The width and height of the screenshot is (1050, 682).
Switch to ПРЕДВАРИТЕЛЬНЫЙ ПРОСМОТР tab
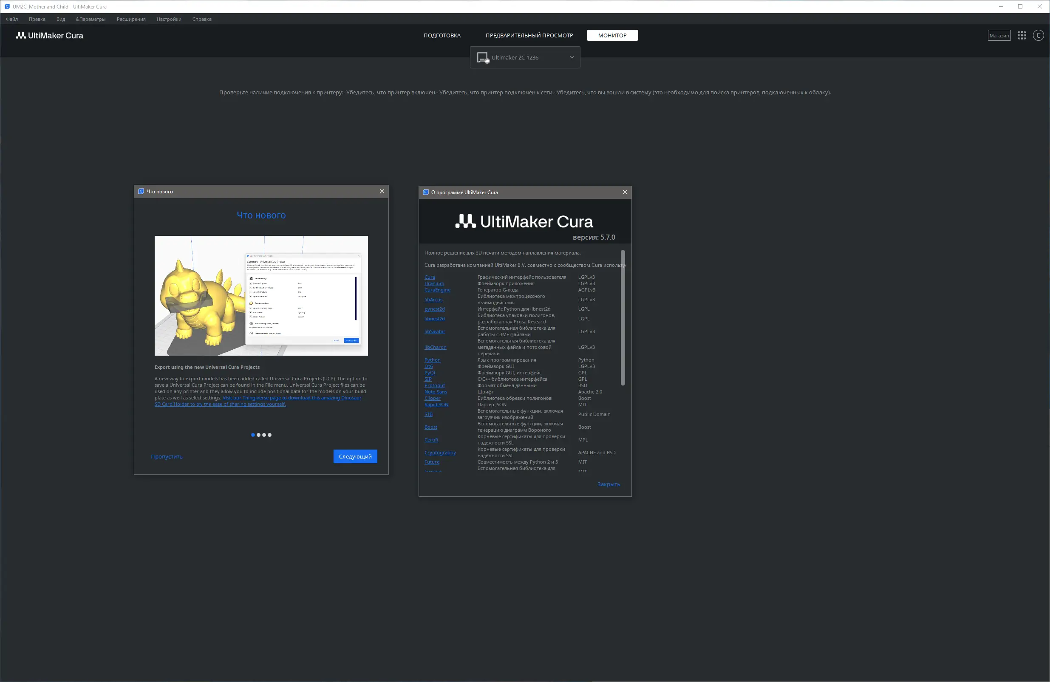tap(529, 36)
